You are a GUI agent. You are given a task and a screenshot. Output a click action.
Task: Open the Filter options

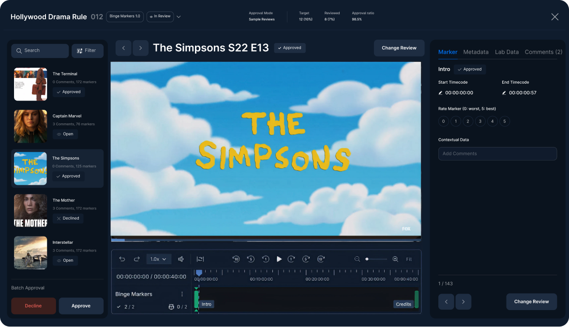87,51
